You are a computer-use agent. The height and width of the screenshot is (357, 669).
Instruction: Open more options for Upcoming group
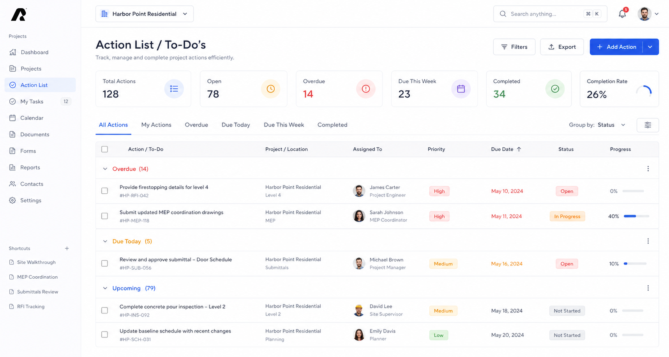[x=648, y=288]
